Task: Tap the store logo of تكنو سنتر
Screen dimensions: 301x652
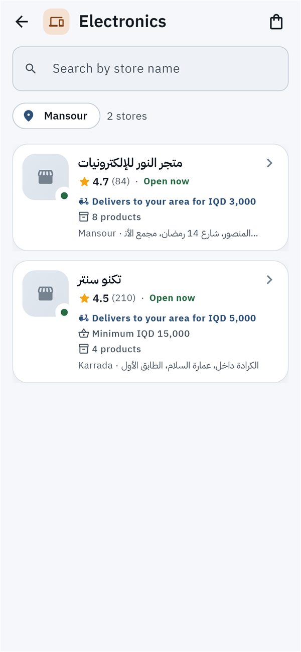Action: (x=46, y=293)
